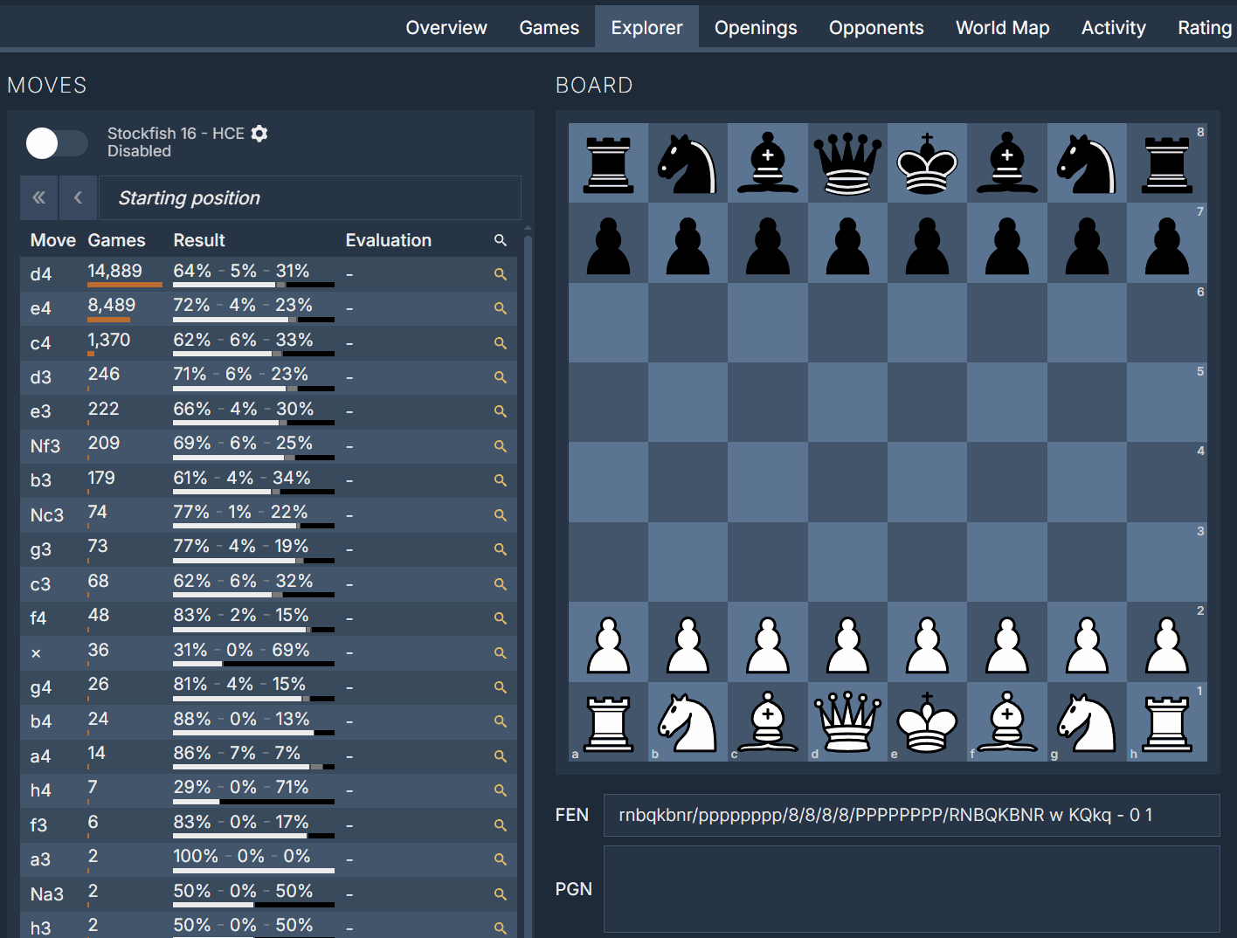Image resolution: width=1237 pixels, height=938 pixels.
Task: Search games for Na3 move
Action: 501,894
